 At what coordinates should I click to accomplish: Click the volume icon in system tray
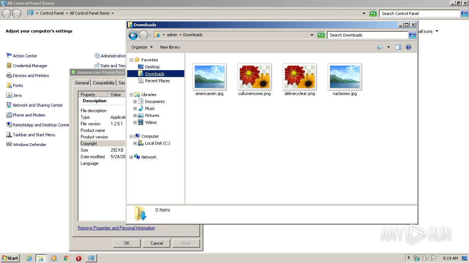[x=425, y=258]
